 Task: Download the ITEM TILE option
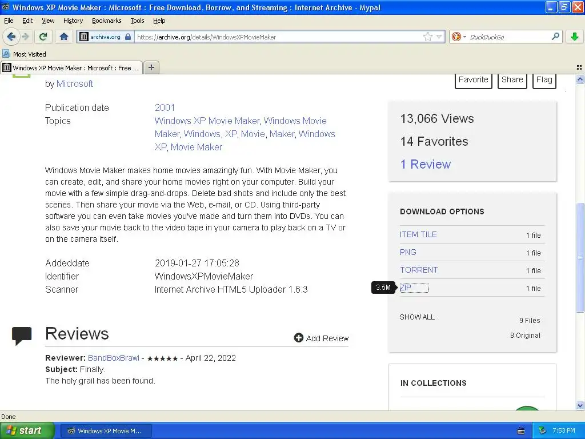[x=418, y=234]
